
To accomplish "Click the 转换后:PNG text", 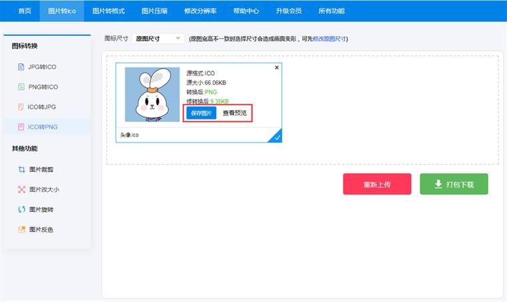I will click(x=201, y=93).
